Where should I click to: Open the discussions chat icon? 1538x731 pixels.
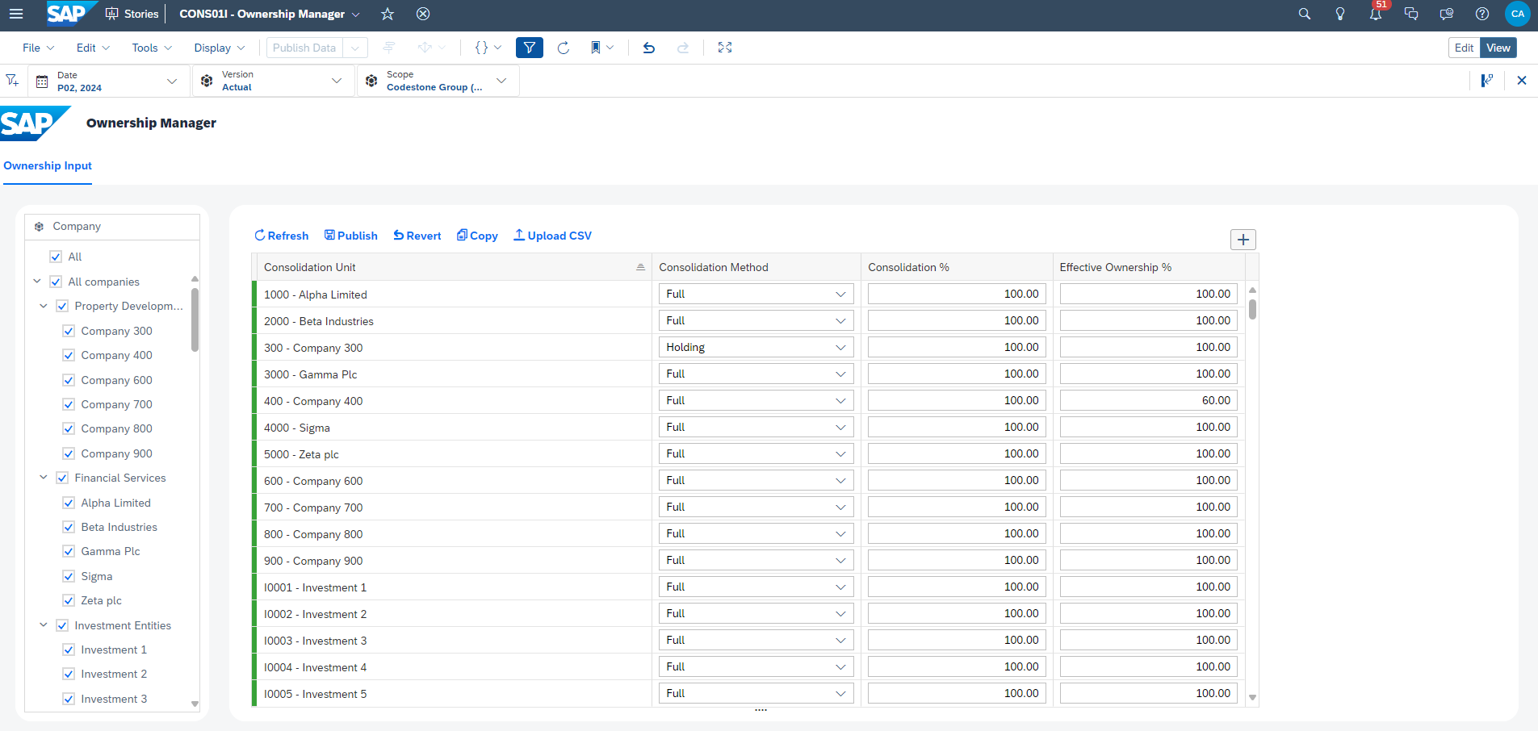(x=1411, y=14)
